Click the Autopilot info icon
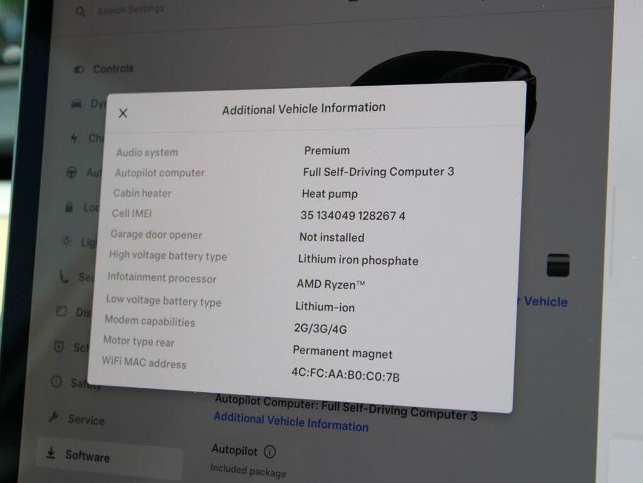Screen dimensions: 643x483 point(270,452)
